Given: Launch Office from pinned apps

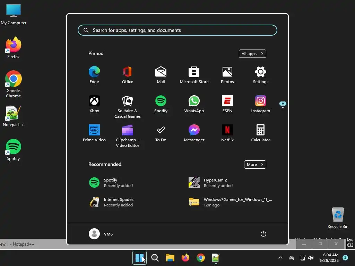Looking at the screenshot, I should 128,75.
